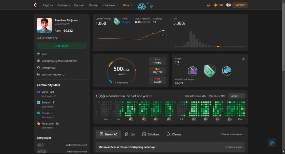Click the Discuss chat icon in Community Stats
Viewport: 285px width, 154px height.
[38, 113]
